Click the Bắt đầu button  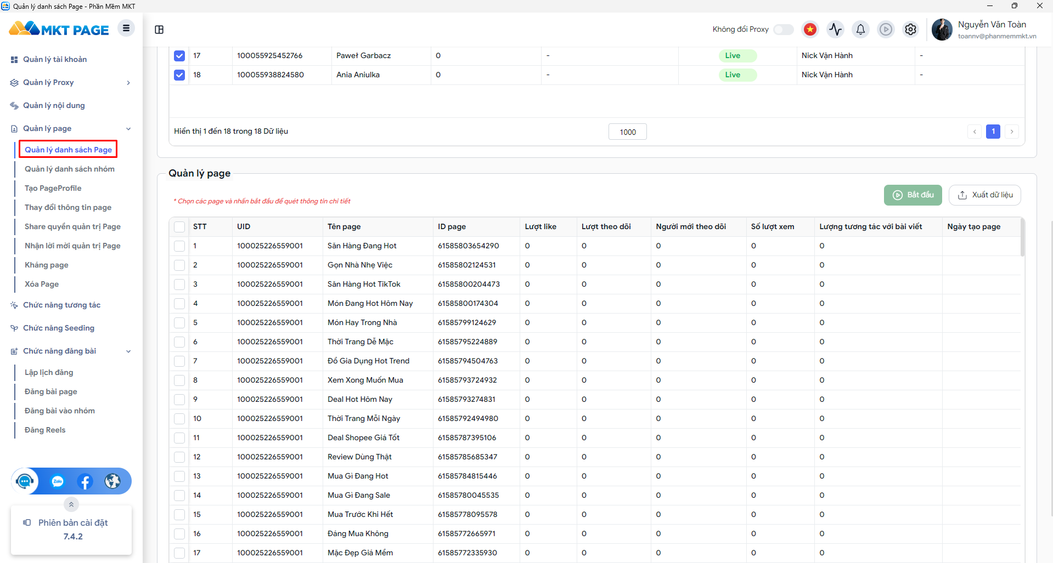tap(913, 195)
